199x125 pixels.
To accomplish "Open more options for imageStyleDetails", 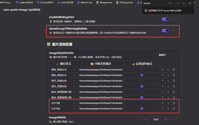I will click(174, 55).
